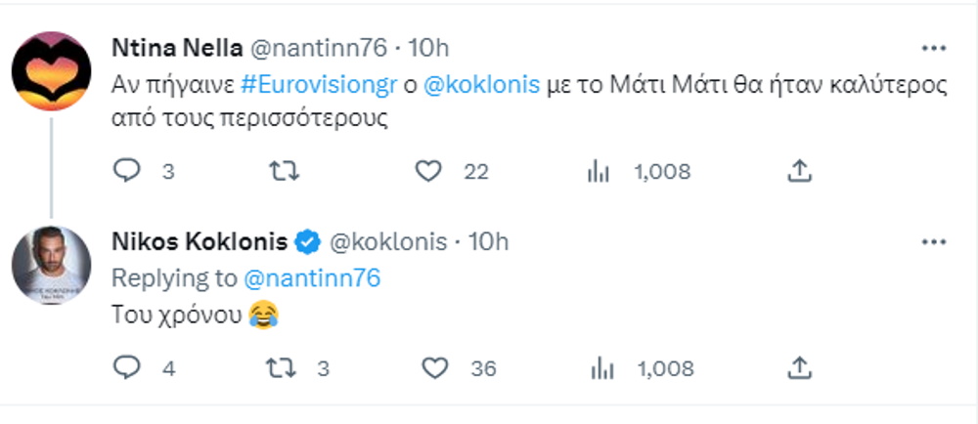Image resolution: width=978 pixels, height=424 pixels.
Task: View analytics of Ntina Nella's tweet
Action: point(598,172)
